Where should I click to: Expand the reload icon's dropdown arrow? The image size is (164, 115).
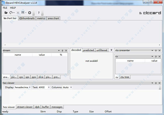tap(14, 13)
